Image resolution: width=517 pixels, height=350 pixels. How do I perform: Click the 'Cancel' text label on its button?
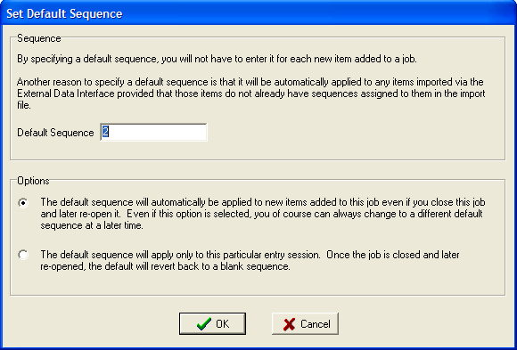(x=316, y=324)
